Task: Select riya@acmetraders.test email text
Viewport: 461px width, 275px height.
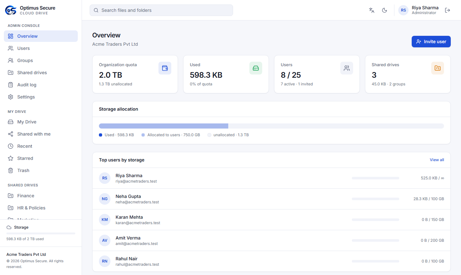Action: click(136, 181)
